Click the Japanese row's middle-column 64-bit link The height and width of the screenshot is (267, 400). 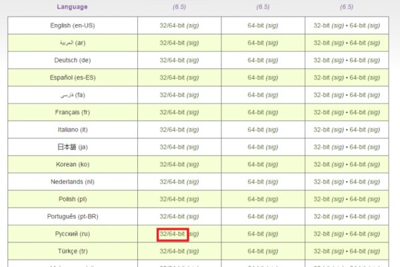click(257, 147)
